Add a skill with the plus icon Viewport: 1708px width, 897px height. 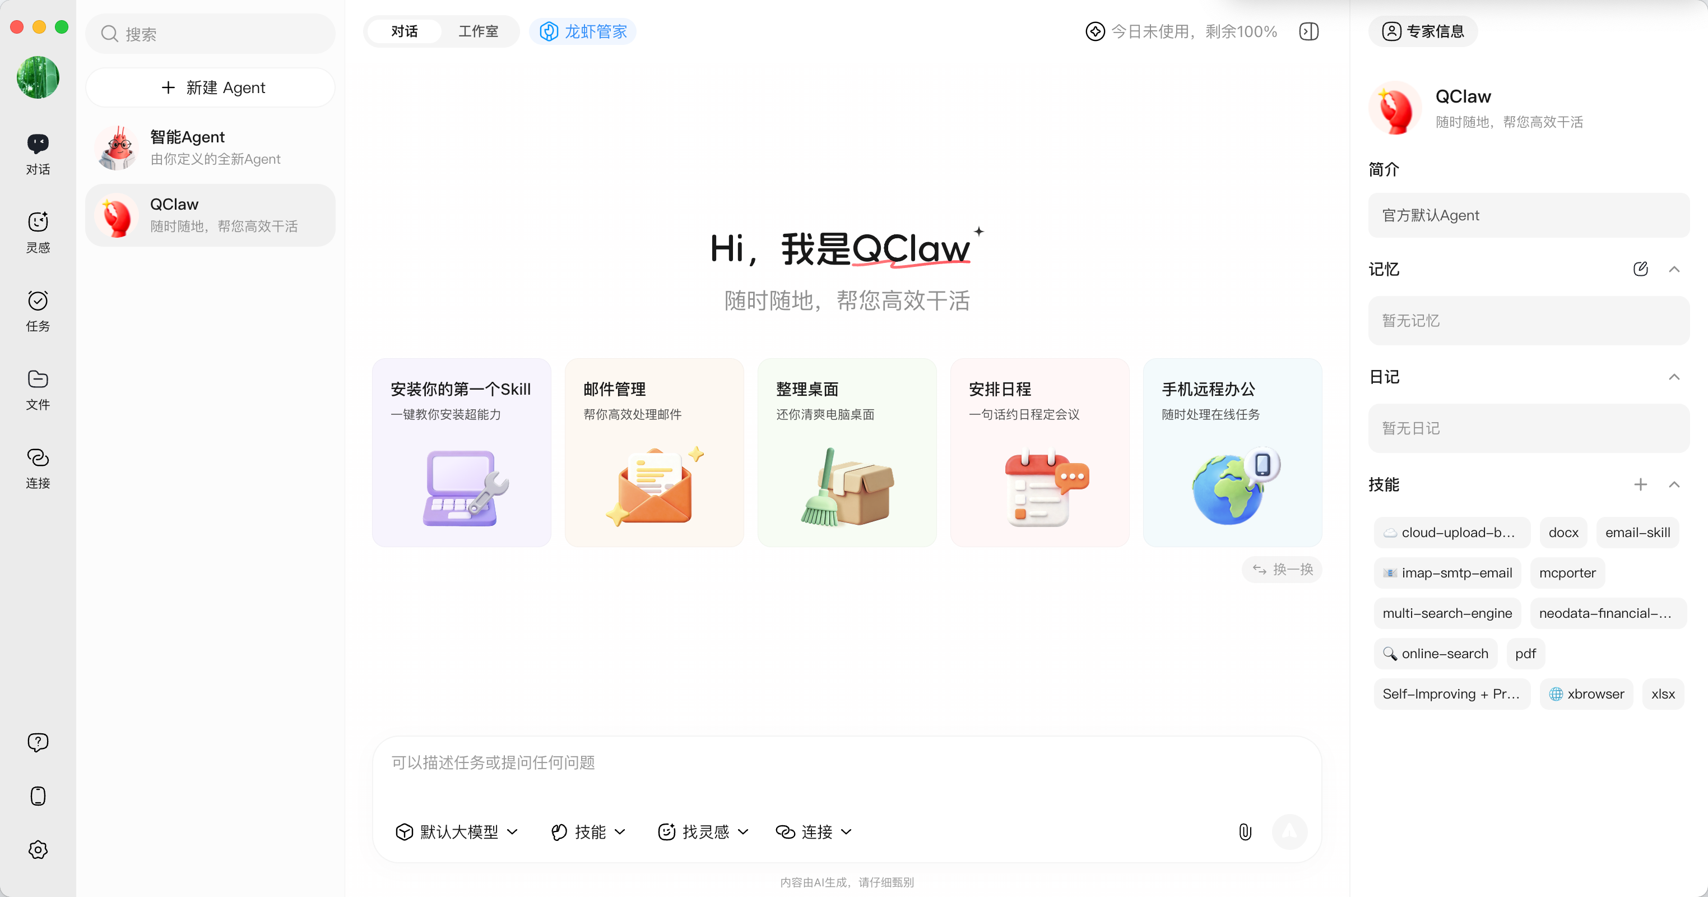tap(1640, 484)
